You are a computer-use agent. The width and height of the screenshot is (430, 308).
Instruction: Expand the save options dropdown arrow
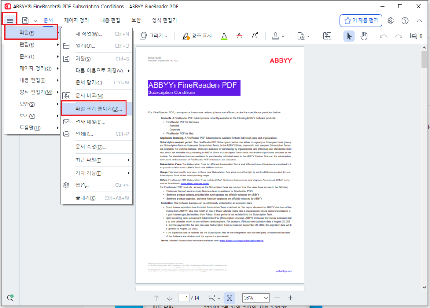(35, 21)
